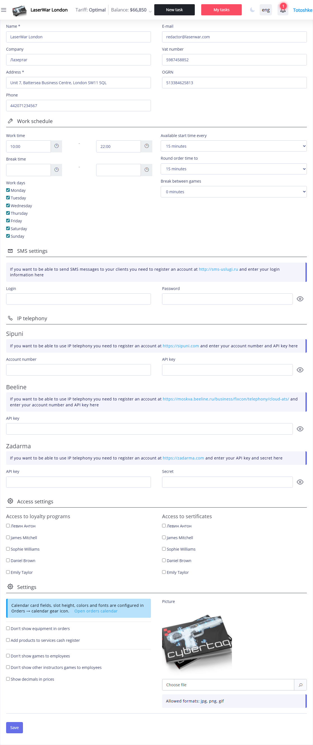Open the eng language selector
Screen dimensions: 313x745
click(x=265, y=10)
